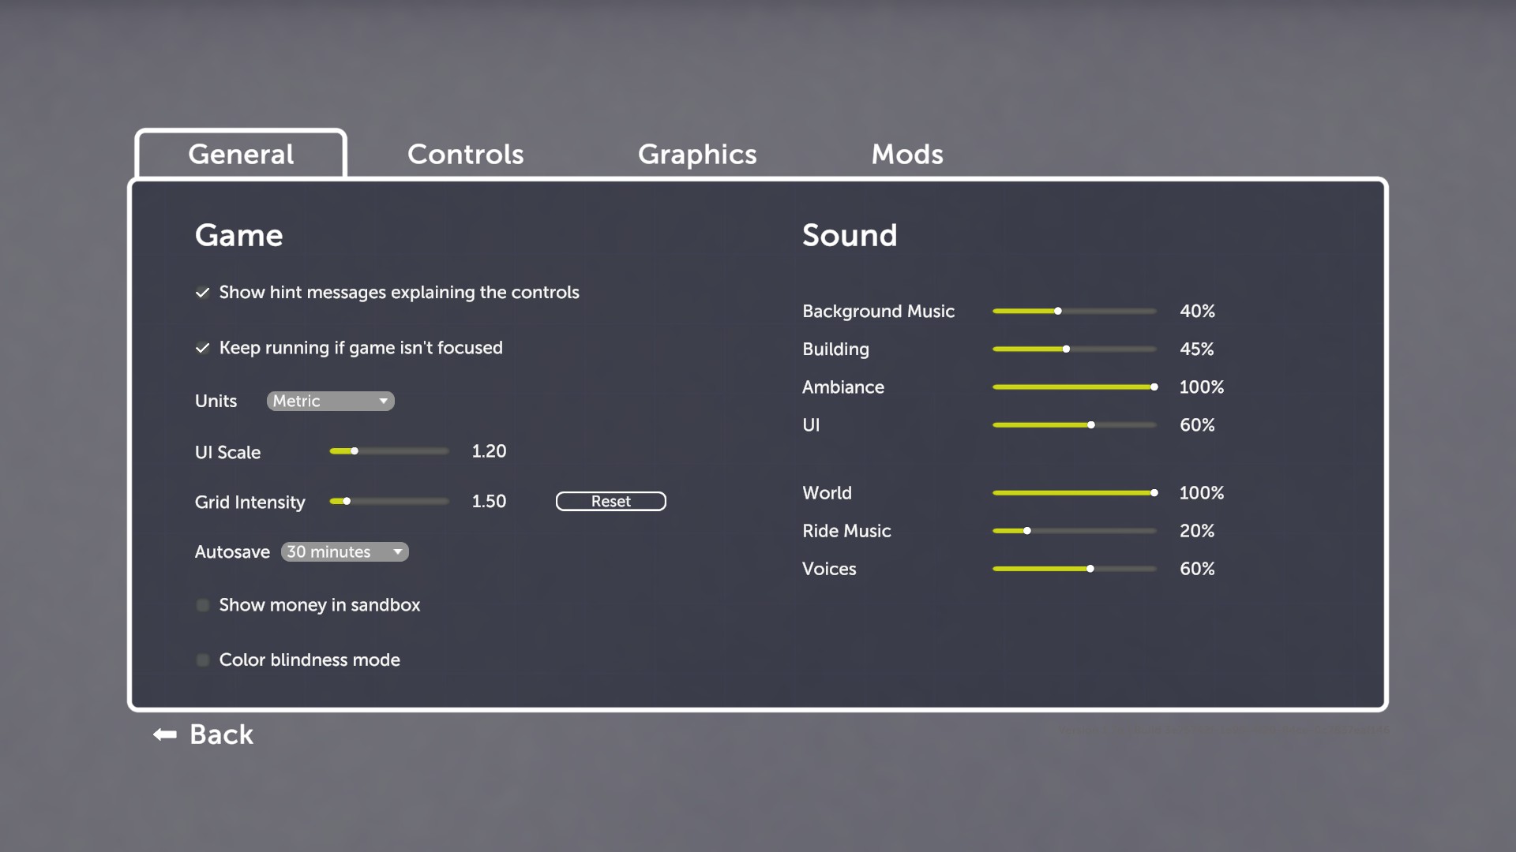Expand the Autosave 30 minutes dropdown
The width and height of the screenshot is (1516, 852).
(x=344, y=552)
